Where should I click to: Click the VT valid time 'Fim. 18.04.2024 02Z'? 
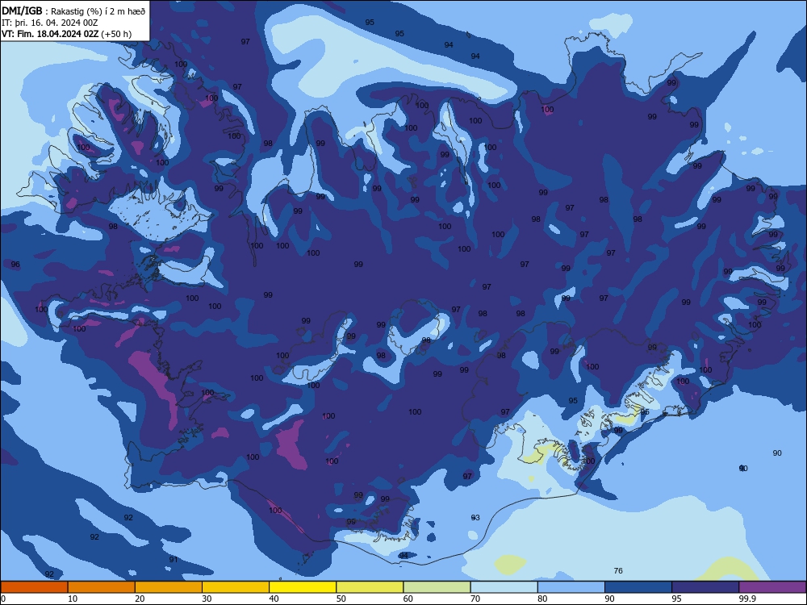coord(57,34)
